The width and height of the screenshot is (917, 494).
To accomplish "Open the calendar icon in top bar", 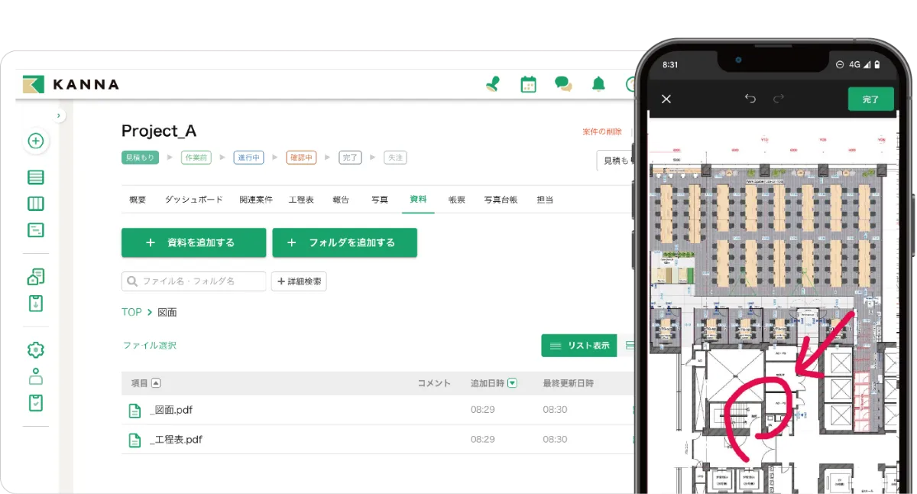I will click(x=528, y=84).
